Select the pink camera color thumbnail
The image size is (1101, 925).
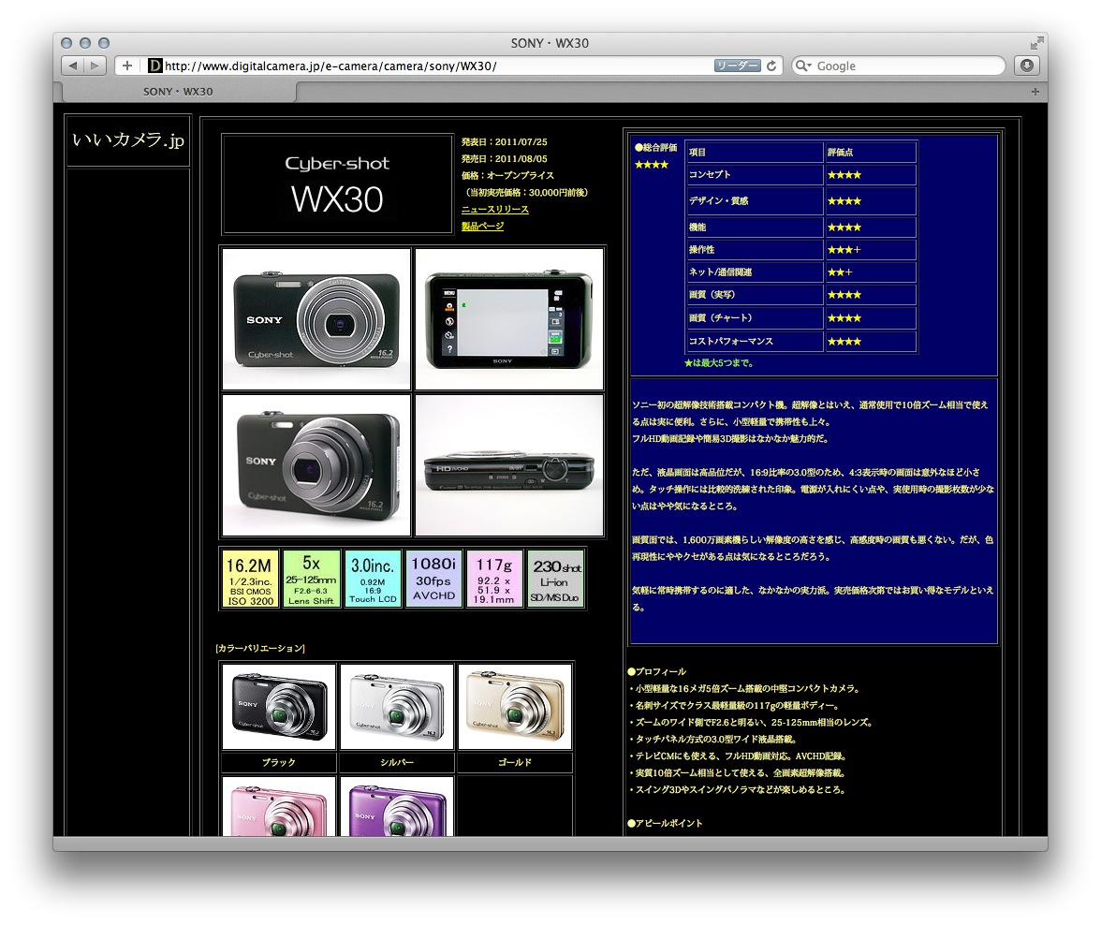click(x=279, y=807)
